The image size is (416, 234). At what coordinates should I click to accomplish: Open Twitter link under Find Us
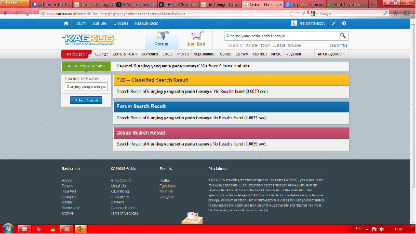[165, 180]
